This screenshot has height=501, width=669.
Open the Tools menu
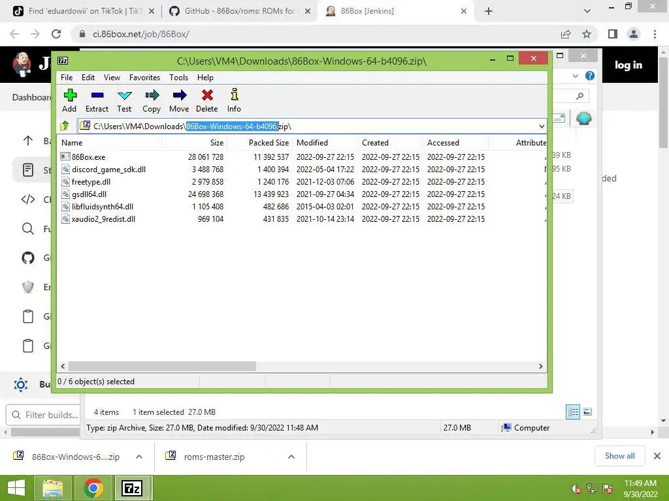click(x=178, y=78)
